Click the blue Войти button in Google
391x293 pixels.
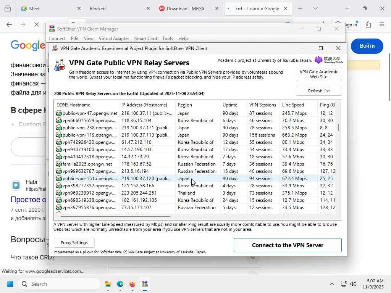point(367,46)
